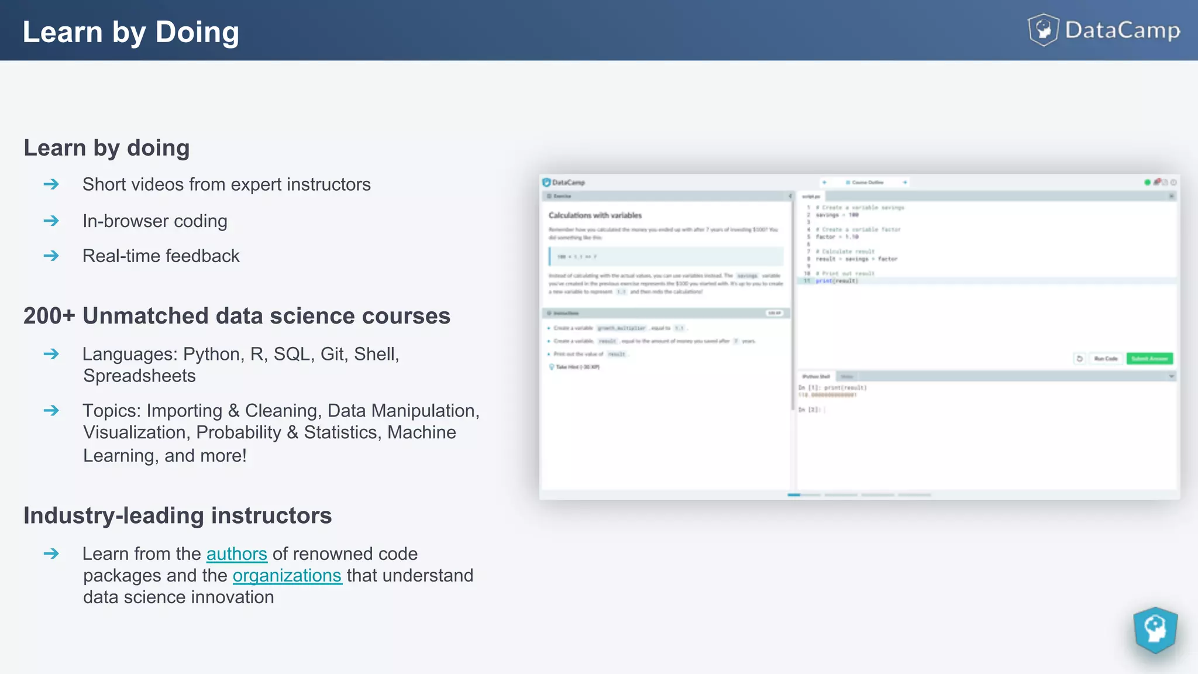Go to previous exercise arrow left of Course Outline
1198x674 pixels.
coord(824,183)
